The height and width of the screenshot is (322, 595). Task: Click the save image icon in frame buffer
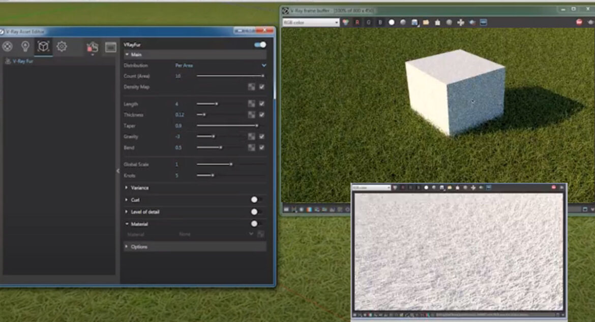click(414, 22)
